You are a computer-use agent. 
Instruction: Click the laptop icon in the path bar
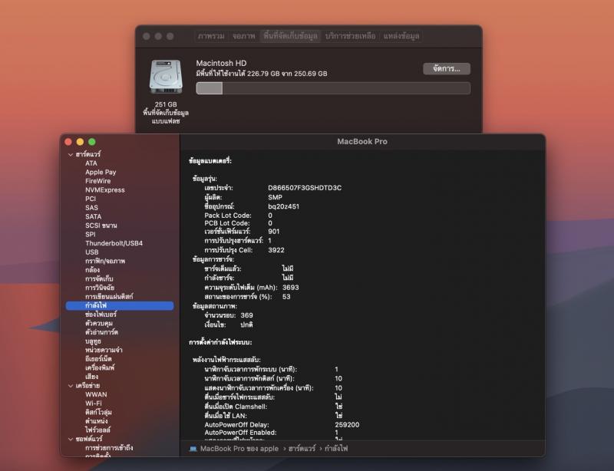click(x=193, y=449)
